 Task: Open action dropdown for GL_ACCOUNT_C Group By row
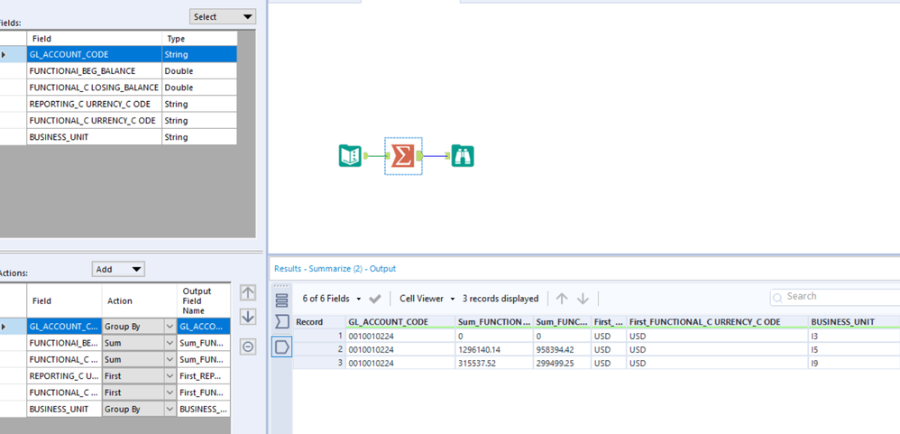170,326
